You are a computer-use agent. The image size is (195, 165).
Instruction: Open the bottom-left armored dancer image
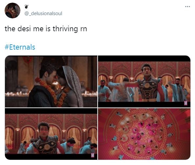tap(51, 134)
